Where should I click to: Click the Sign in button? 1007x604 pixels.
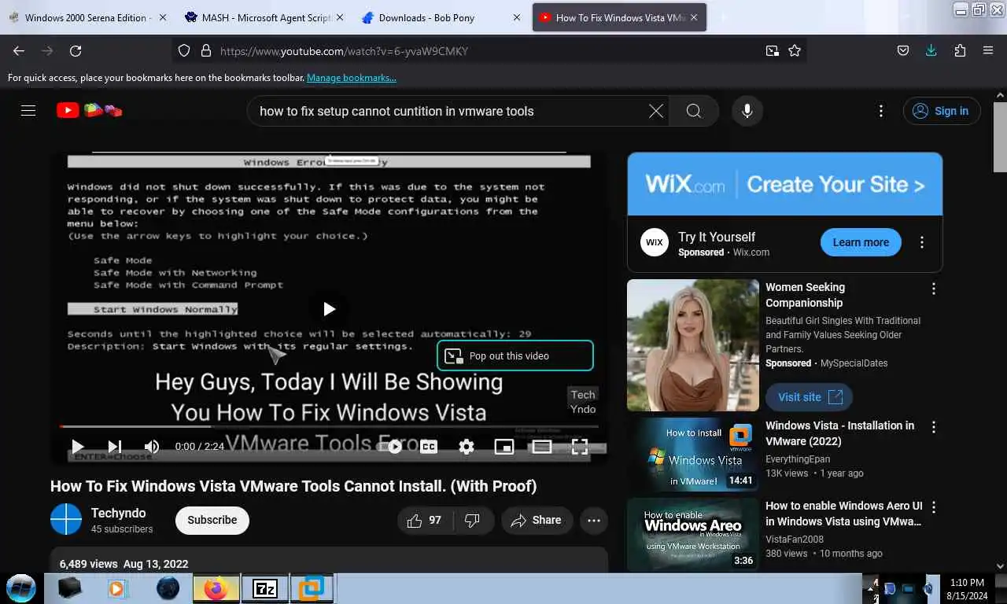[942, 111]
